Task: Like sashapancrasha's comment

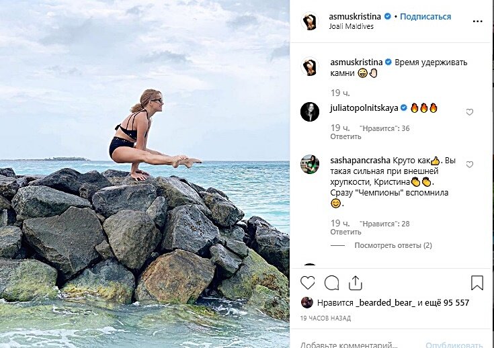Action: tap(470, 165)
